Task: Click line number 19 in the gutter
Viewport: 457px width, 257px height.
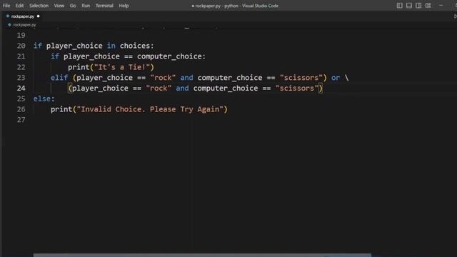Action: (21, 36)
